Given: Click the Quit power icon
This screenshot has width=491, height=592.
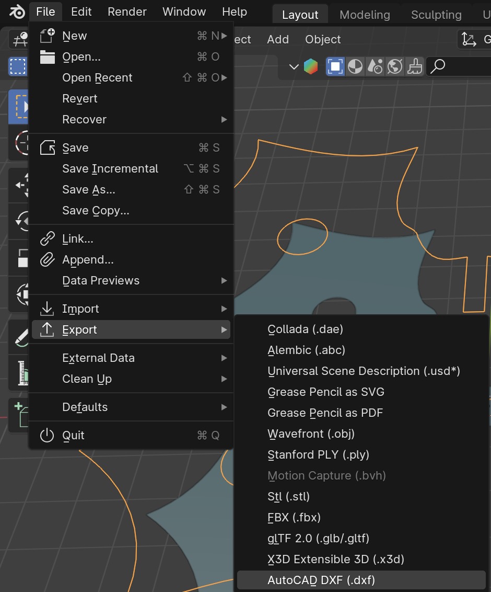Looking at the screenshot, I should 47,435.
